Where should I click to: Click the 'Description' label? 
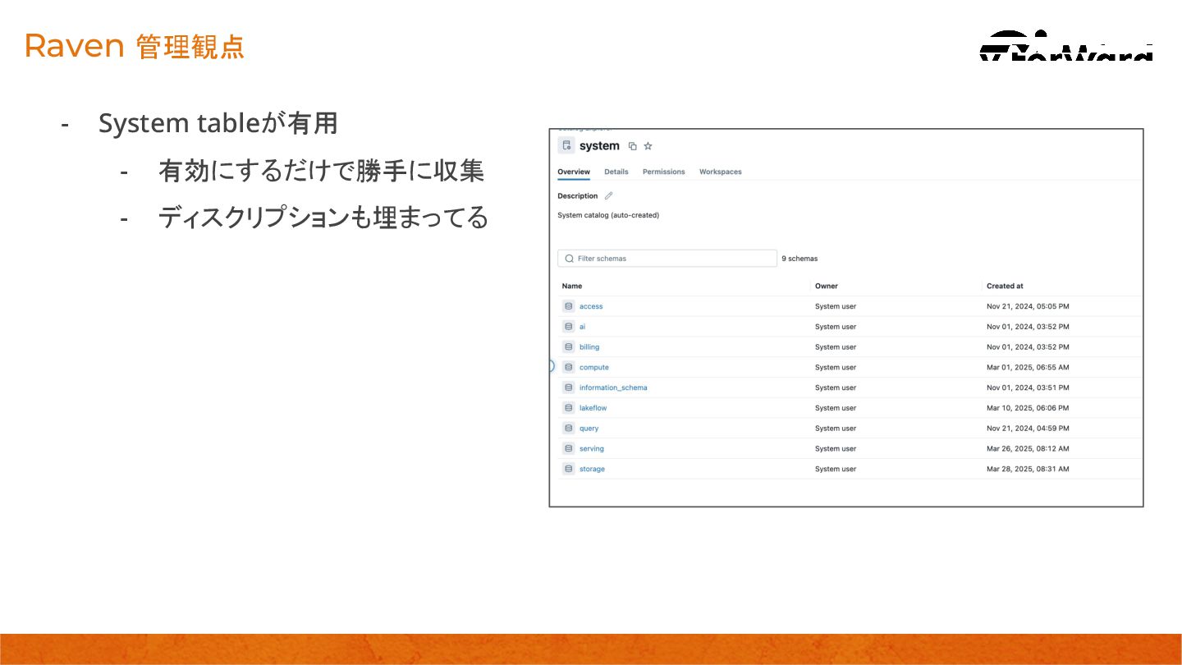[578, 195]
